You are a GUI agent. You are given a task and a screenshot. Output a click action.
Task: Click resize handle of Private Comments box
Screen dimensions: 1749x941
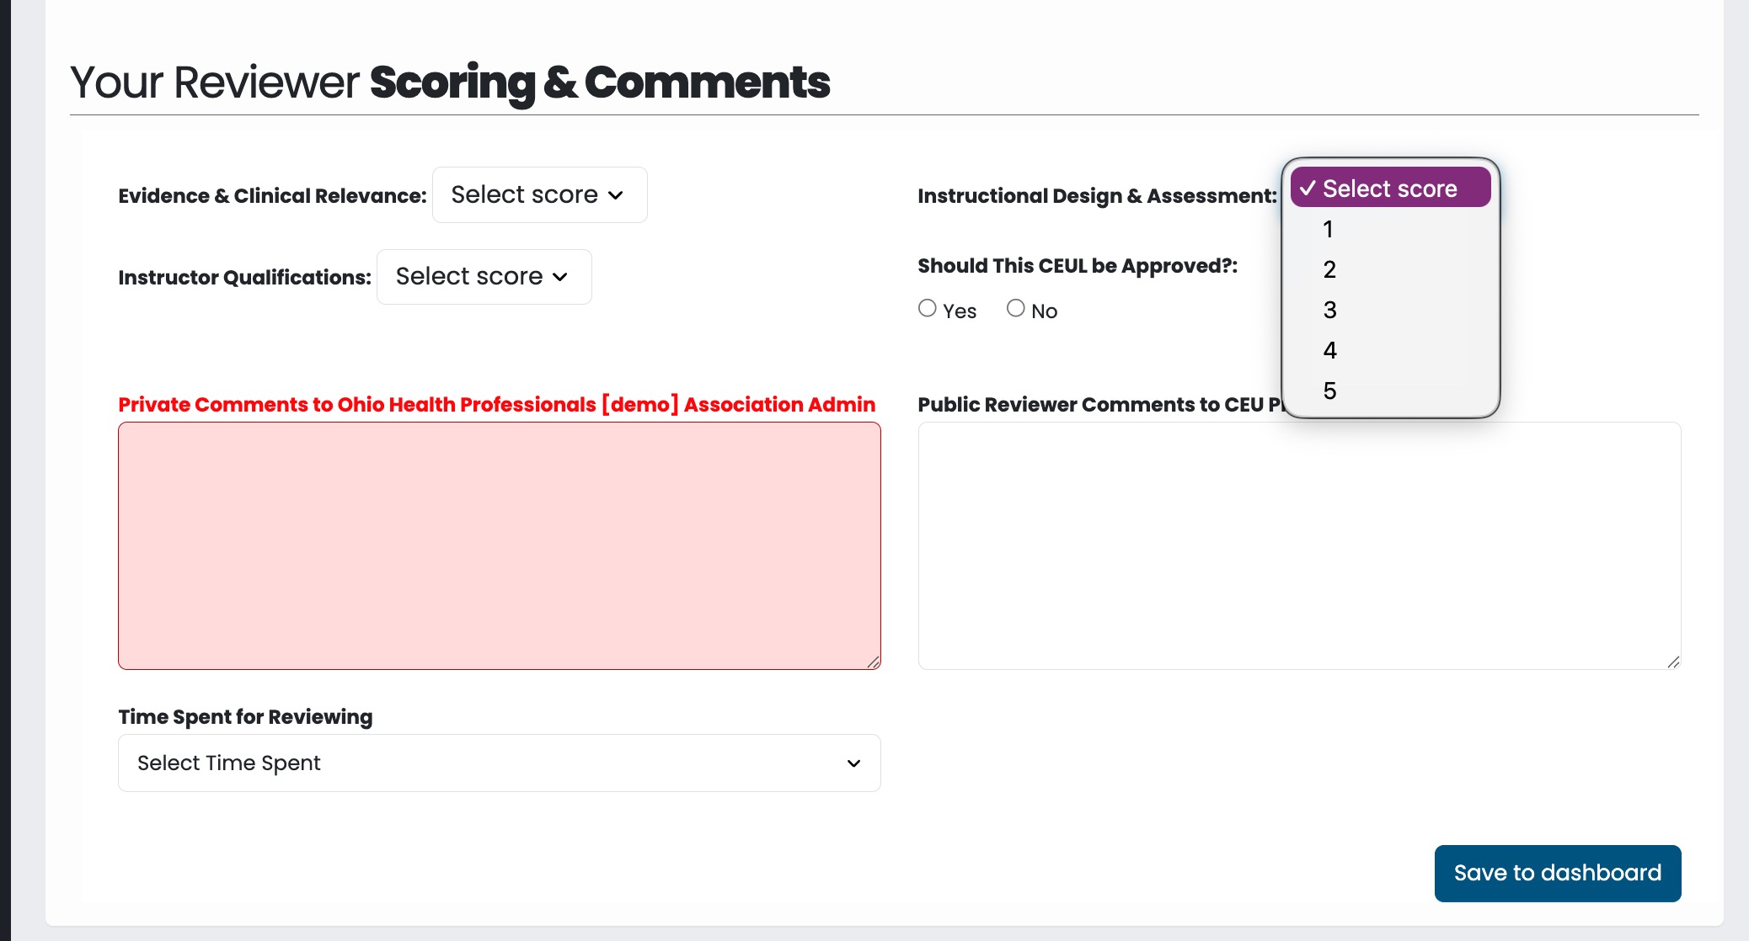[x=874, y=662]
